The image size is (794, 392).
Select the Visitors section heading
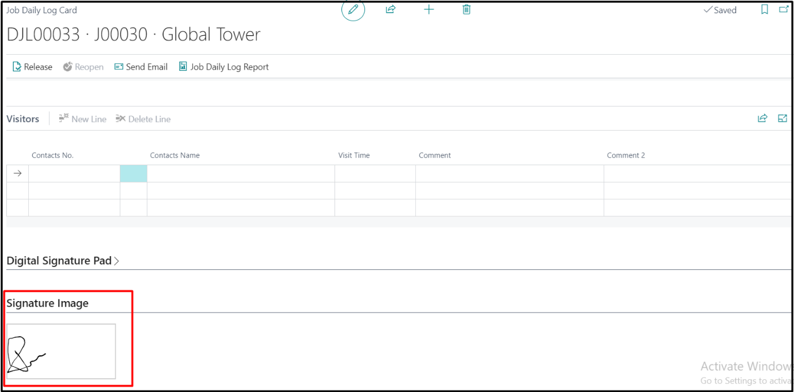(22, 118)
